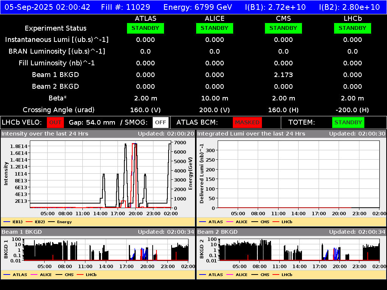This screenshot has height=290, width=387.
Task: Select the Instantaneous Lumi row label
Action: click(57, 40)
